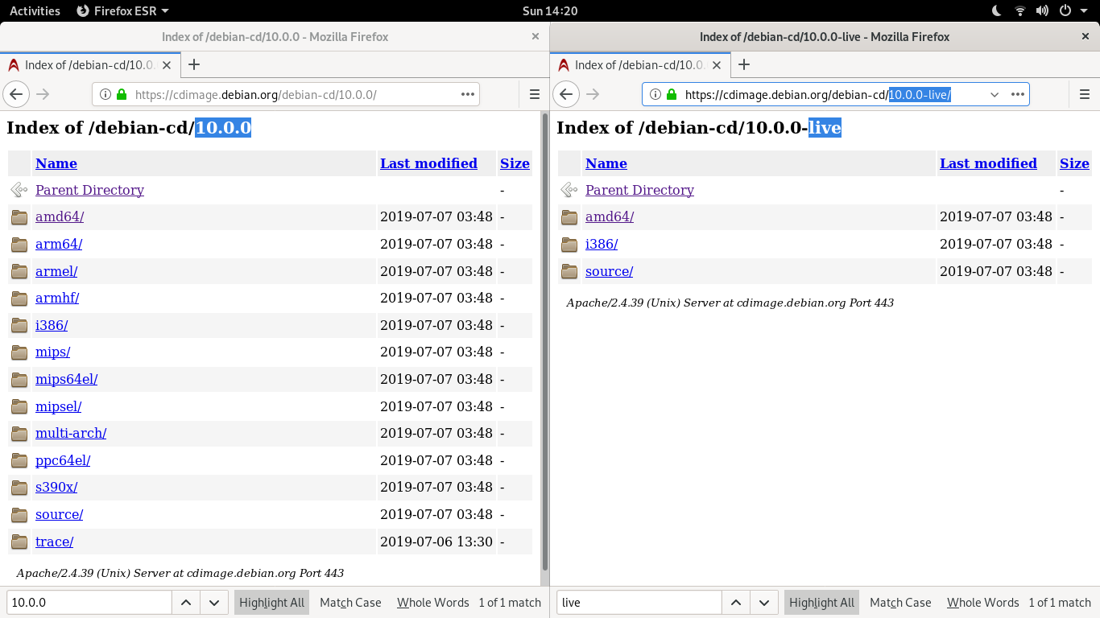Open source/ link in right live window
The width and height of the screenshot is (1100, 618).
click(x=609, y=271)
